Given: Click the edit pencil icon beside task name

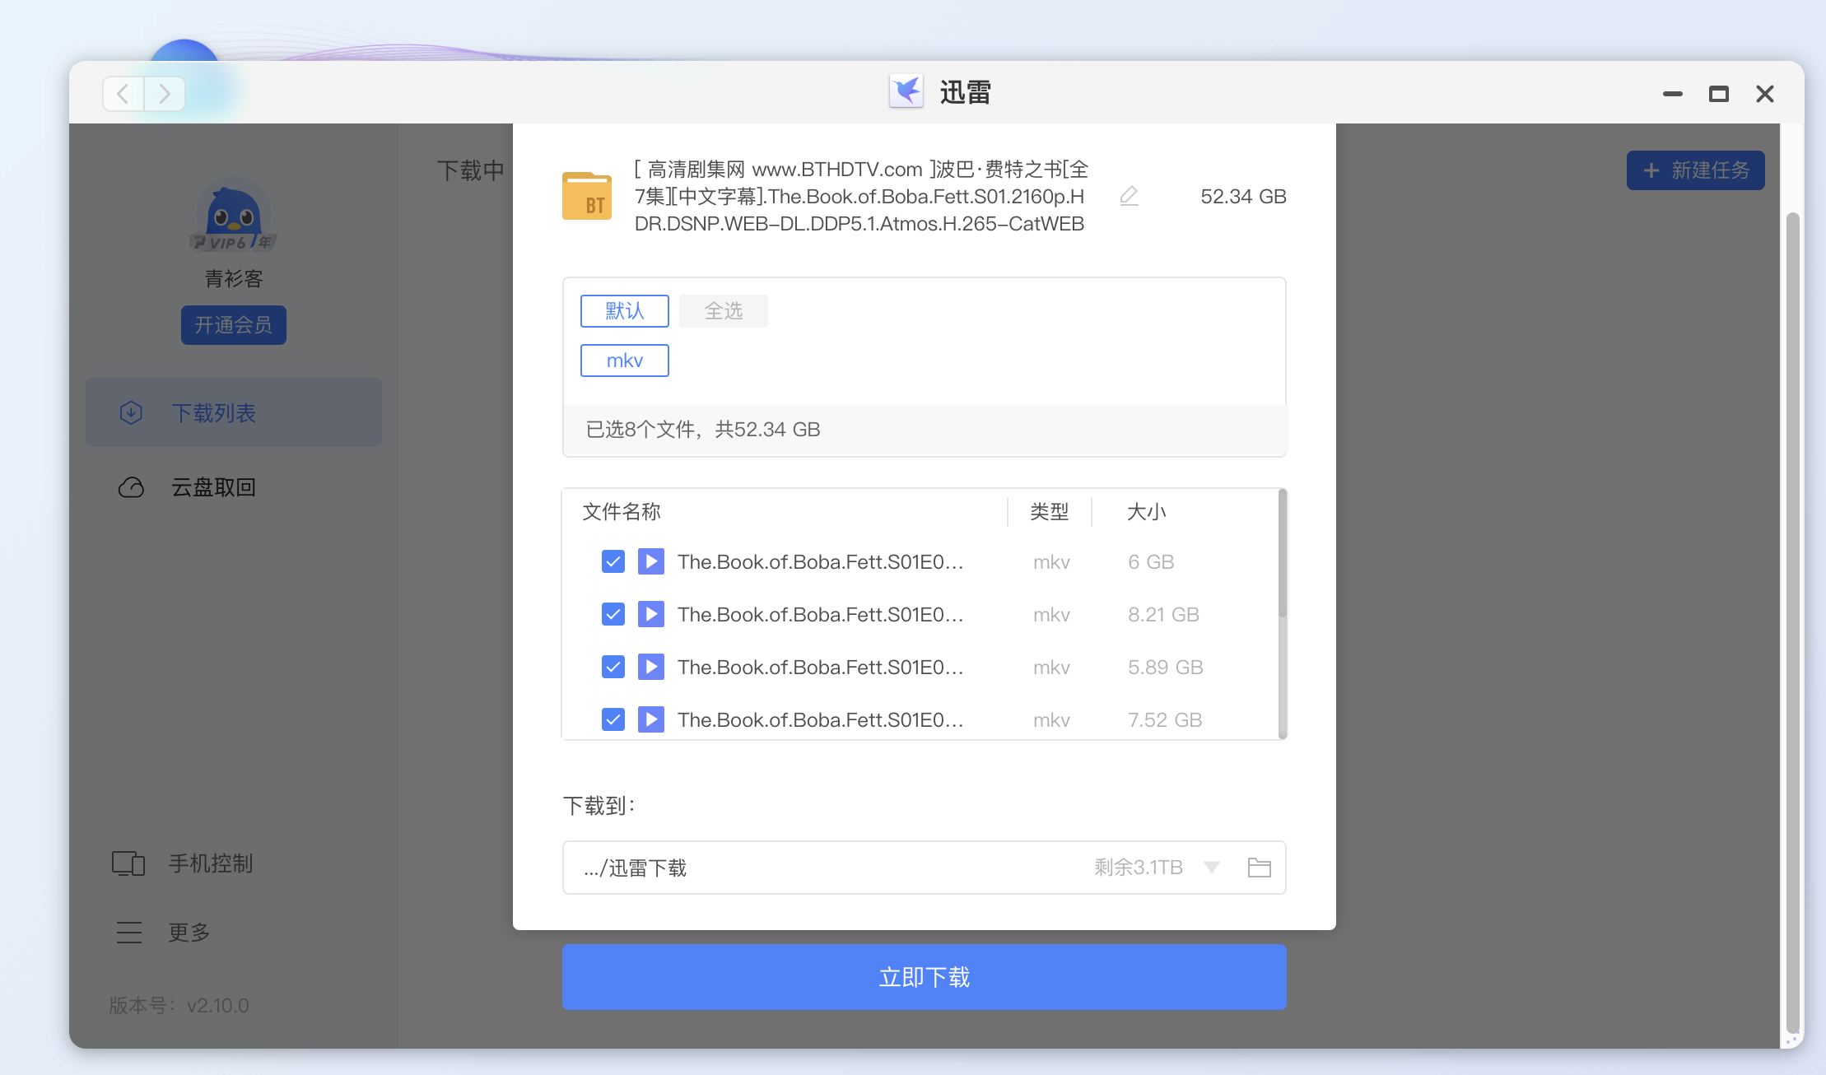Looking at the screenshot, I should [x=1130, y=196].
